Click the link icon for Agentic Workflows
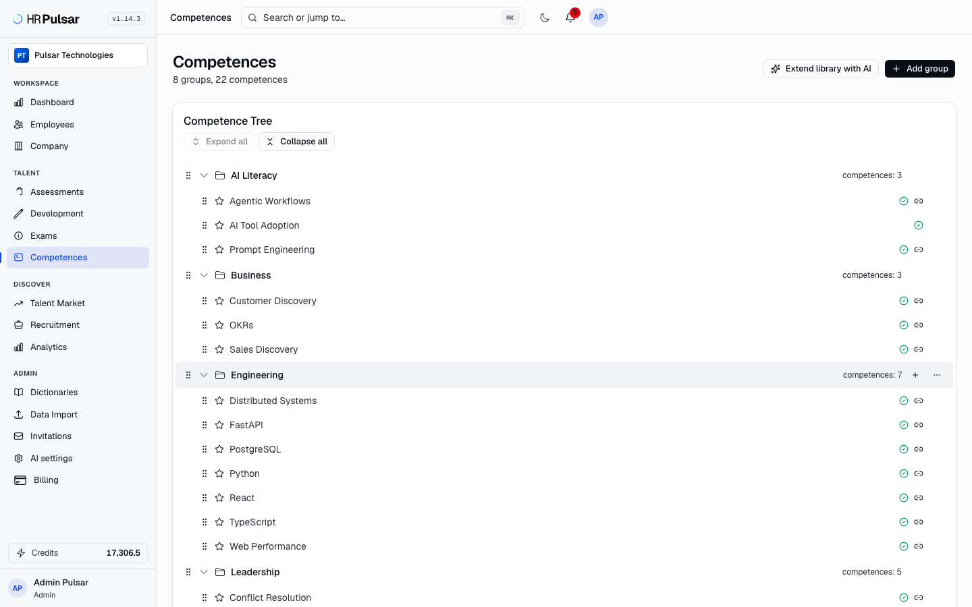This screenshot has height=607, width=972. point(919,201)
